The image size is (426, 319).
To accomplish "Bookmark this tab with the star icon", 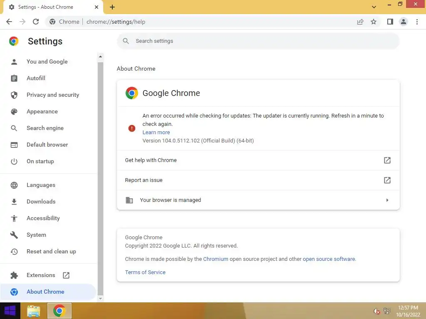I will click(374, 22).
